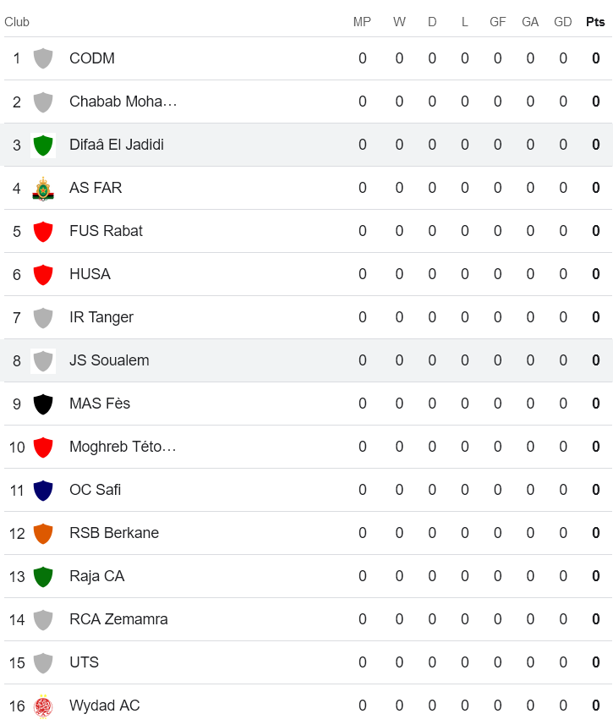Select the Chabab Mohammédia team name

click(123, 102)
